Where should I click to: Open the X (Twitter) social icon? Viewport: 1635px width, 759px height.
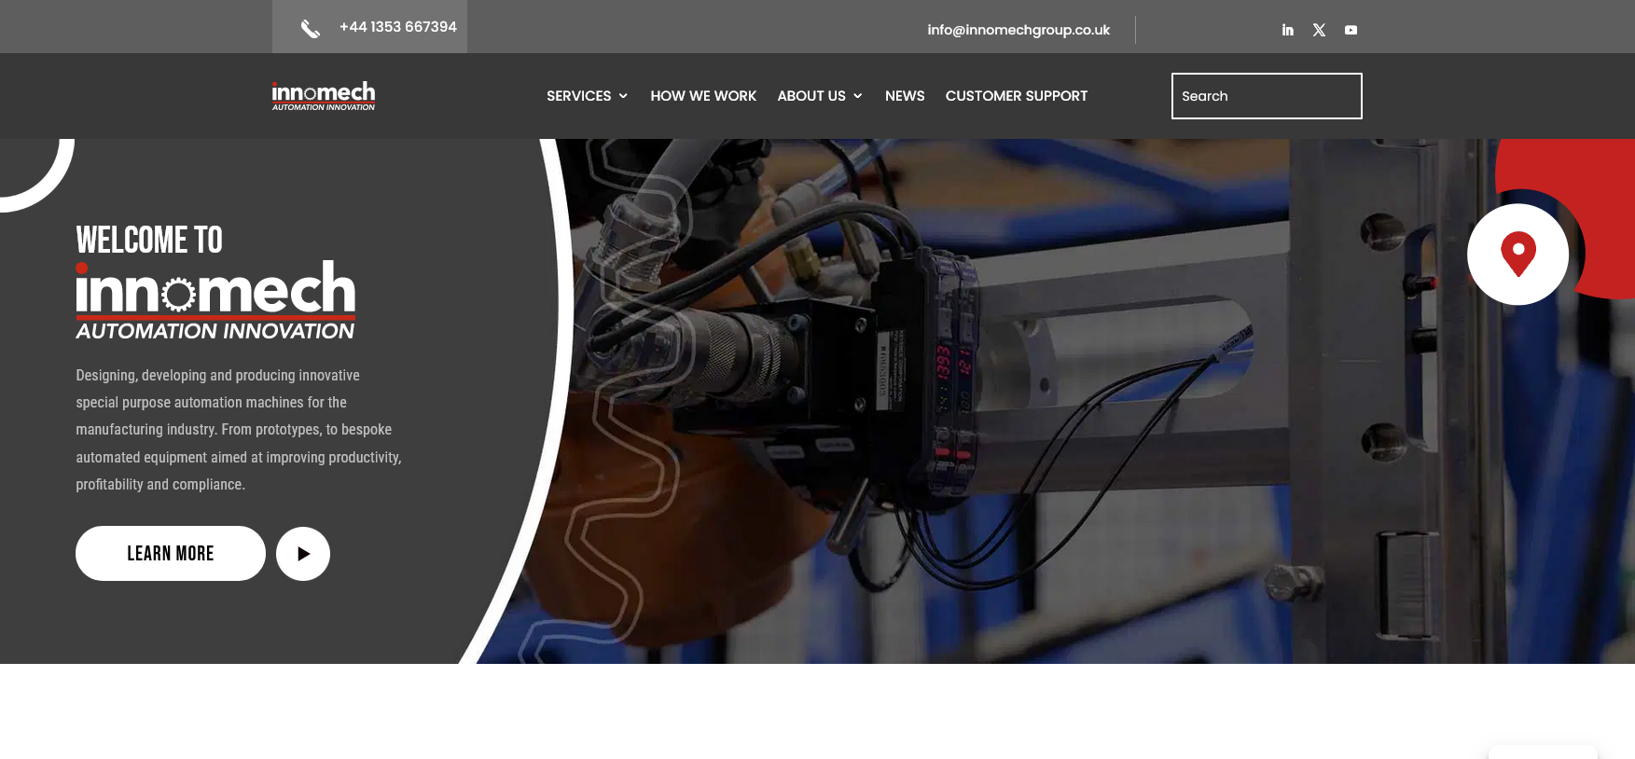click(x=1319, y=30)
